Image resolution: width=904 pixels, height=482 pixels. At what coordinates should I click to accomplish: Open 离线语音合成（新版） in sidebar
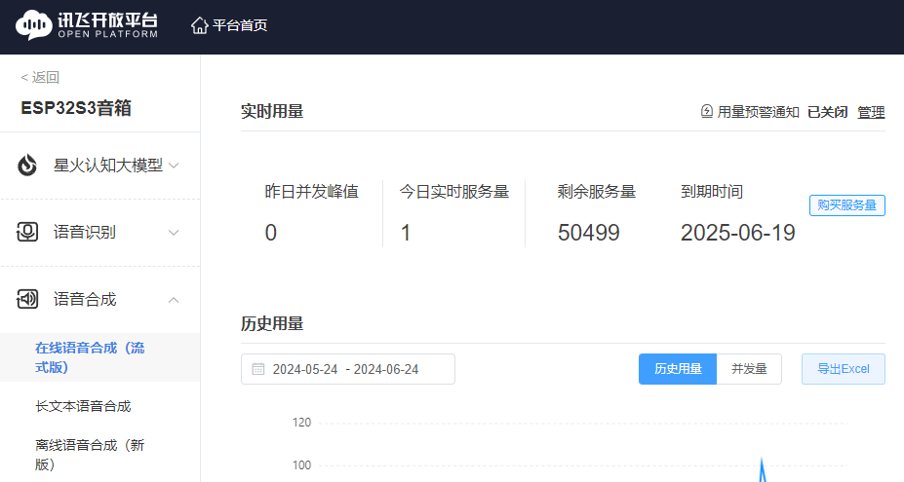[x=90, y=454]
